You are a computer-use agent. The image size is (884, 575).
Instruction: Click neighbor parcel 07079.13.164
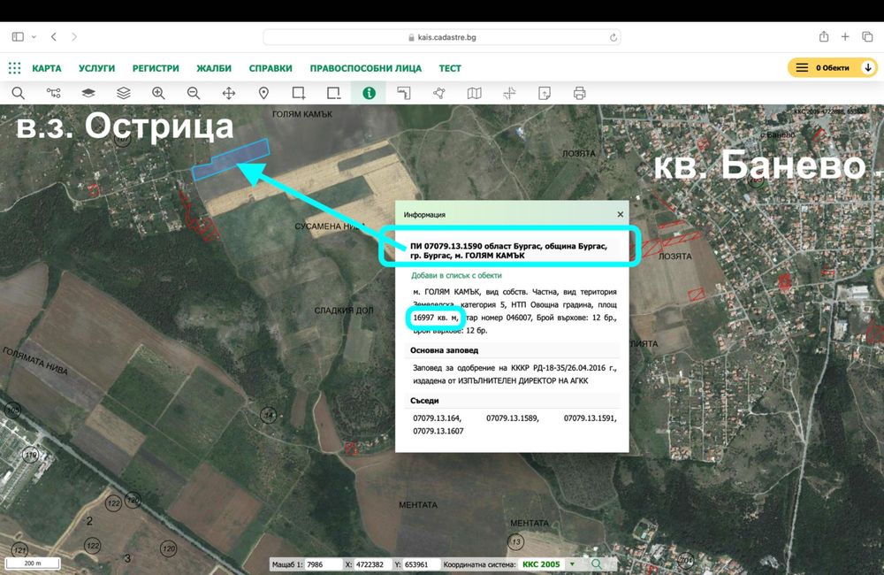437,418
